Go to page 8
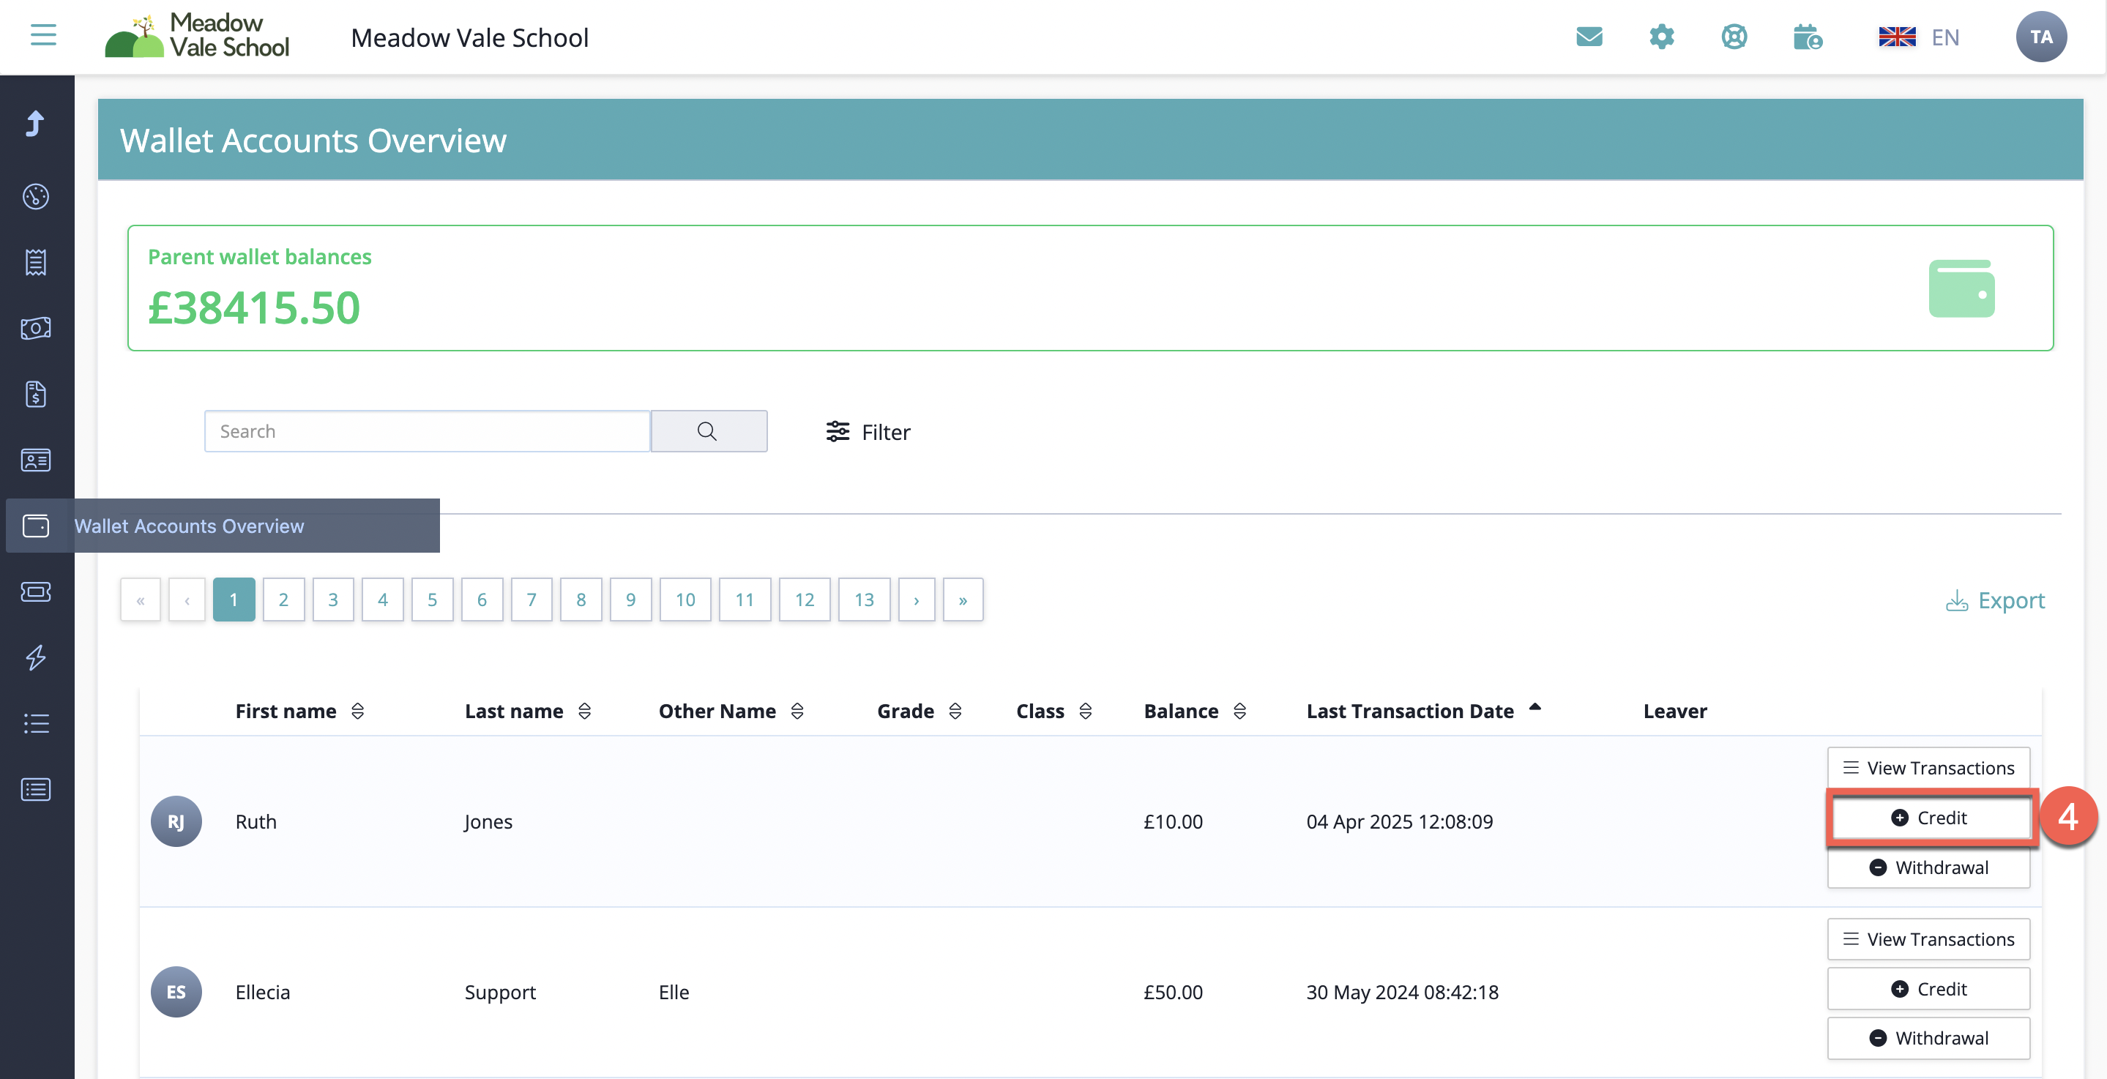 click(x=581, y=600)
